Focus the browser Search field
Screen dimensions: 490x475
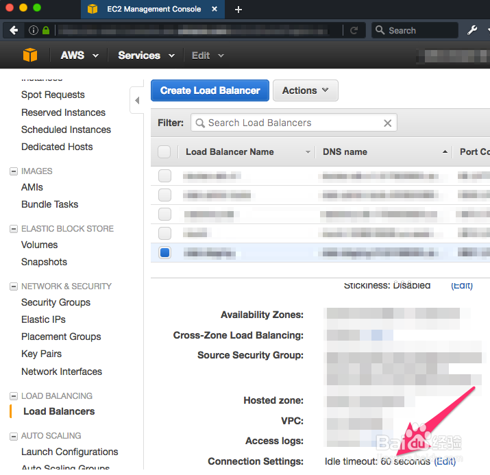415,30
